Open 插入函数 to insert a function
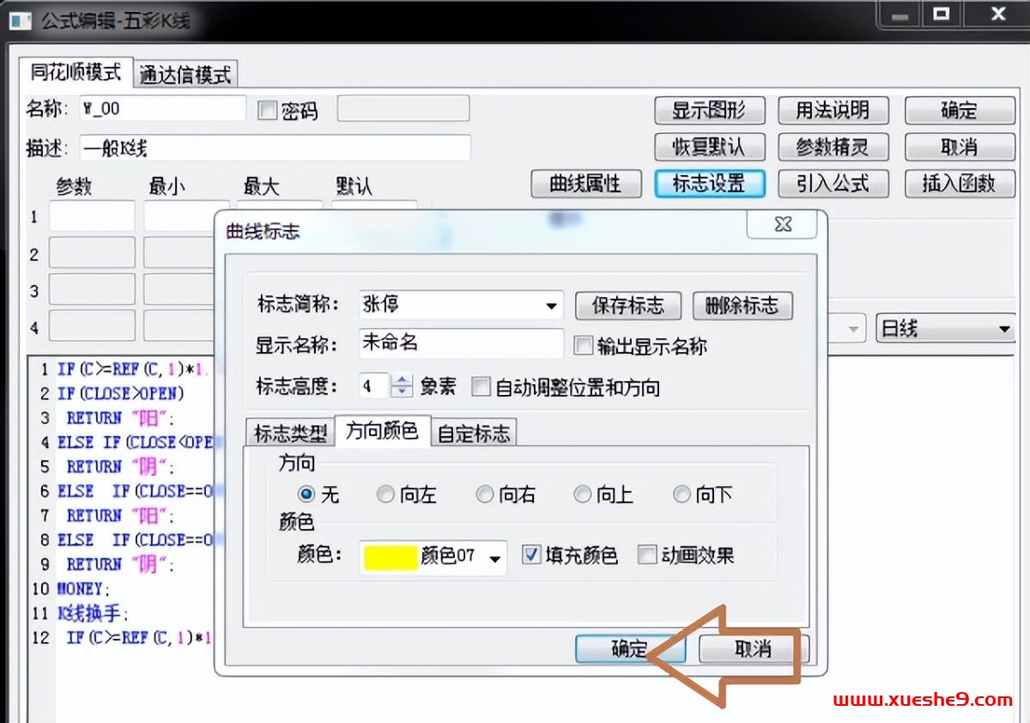1030x723 pixels. click(x=959, y=184)
